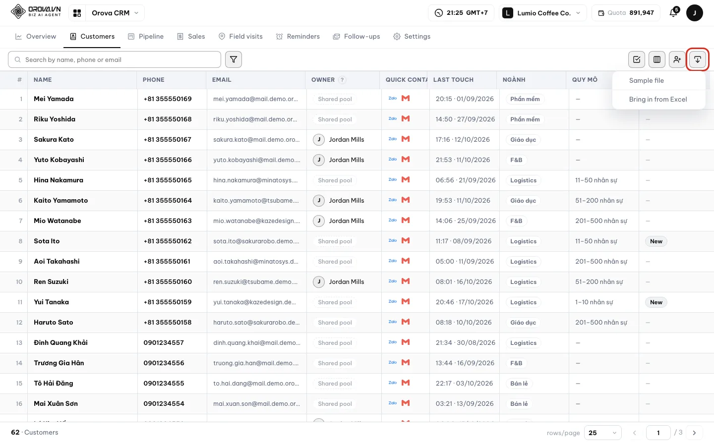
Task: Open Zalo contact for Mei Yamada
Action: pos(393,99)
